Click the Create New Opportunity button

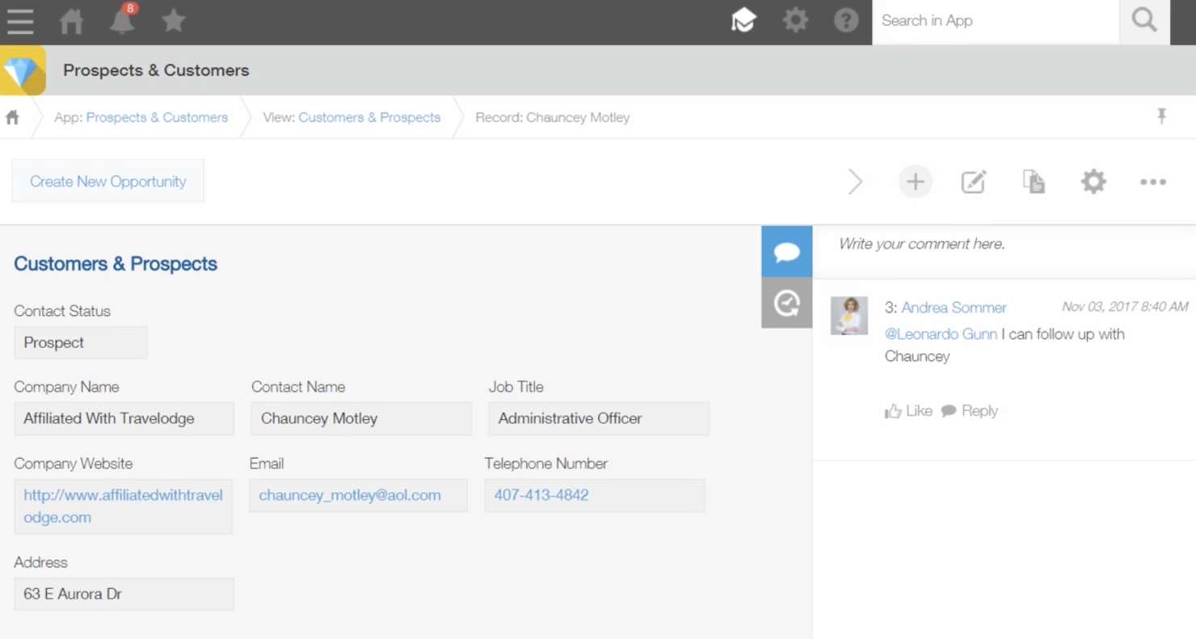click(107, 181)
